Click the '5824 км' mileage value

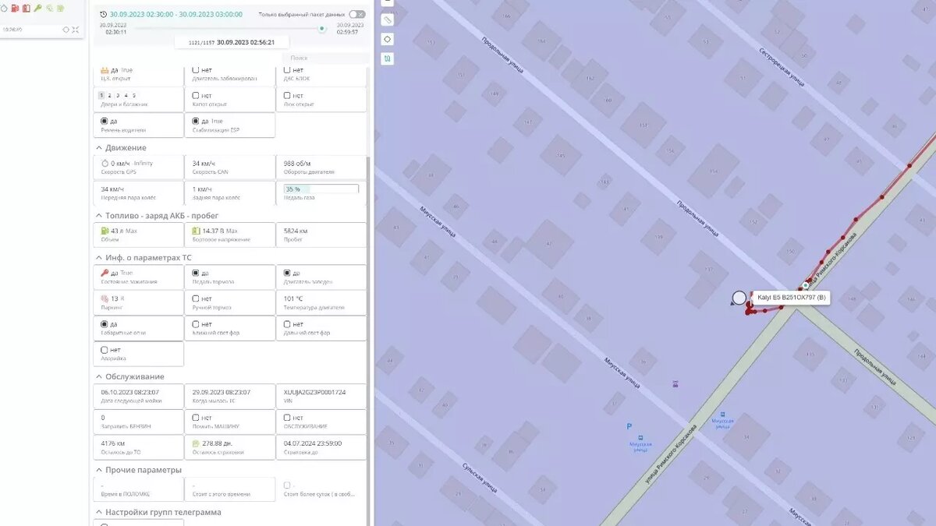pyautogui.click(x=296, y=231)
